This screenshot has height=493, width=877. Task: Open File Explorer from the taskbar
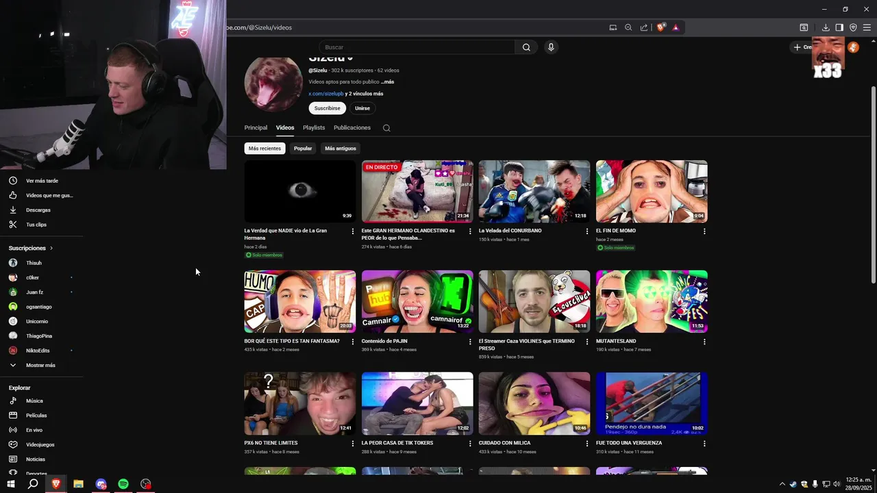[x=78, y=484]
